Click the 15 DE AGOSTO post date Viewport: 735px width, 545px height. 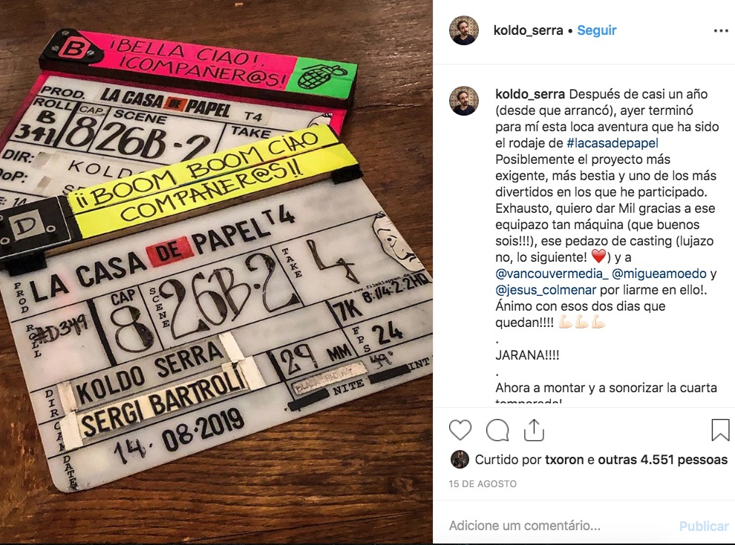[x=483, y=484]
